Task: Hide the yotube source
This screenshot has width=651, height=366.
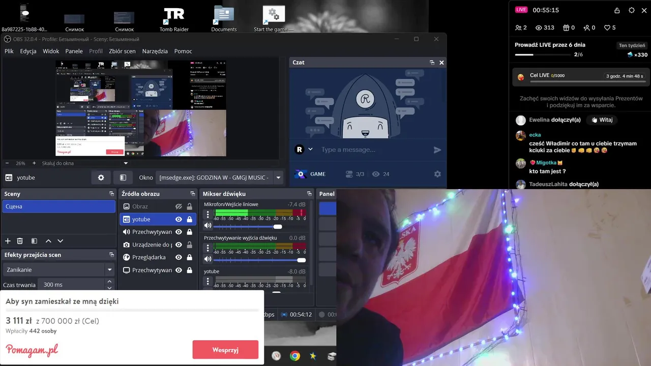Action: pyautogui.click(x=179, y=219)
